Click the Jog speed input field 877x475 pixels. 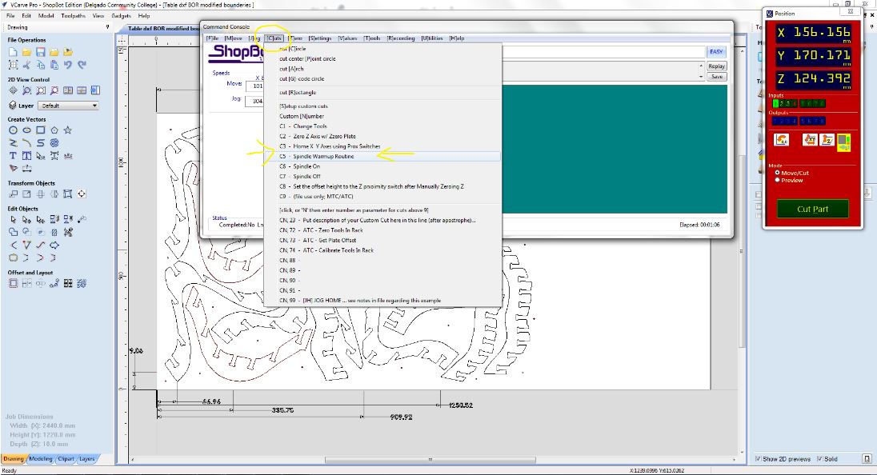click(x=254, y=101)
